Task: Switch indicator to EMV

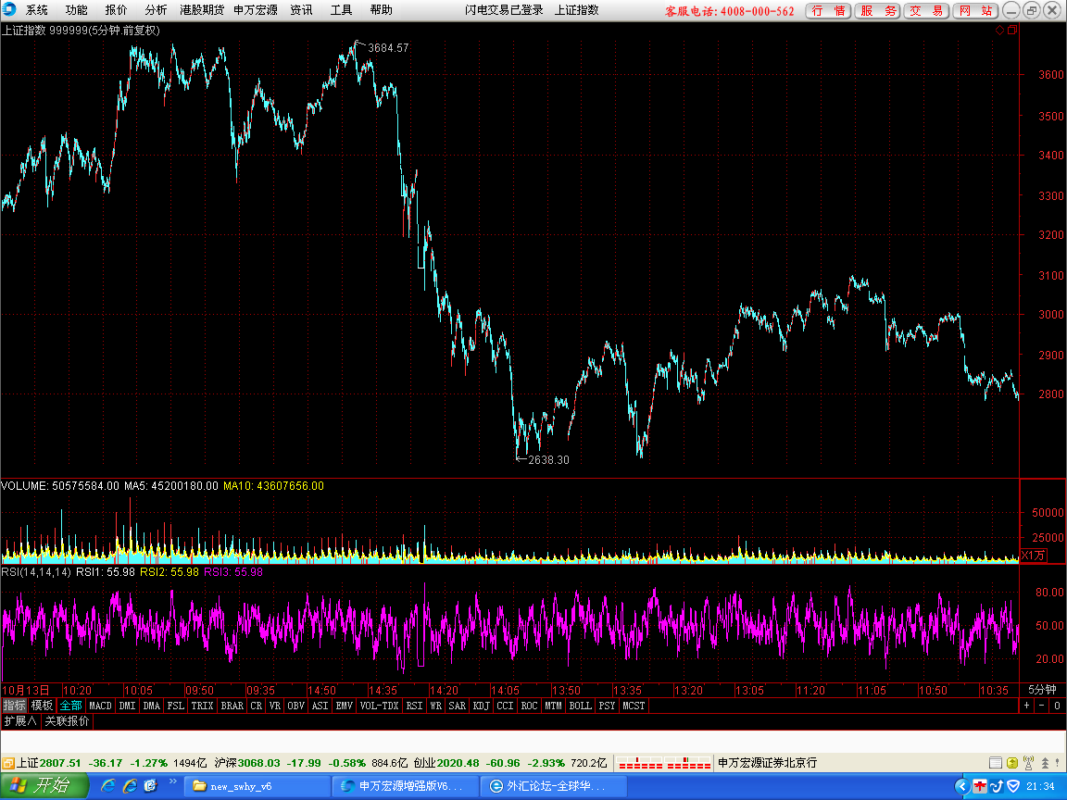Action: [x=345, y=706]
